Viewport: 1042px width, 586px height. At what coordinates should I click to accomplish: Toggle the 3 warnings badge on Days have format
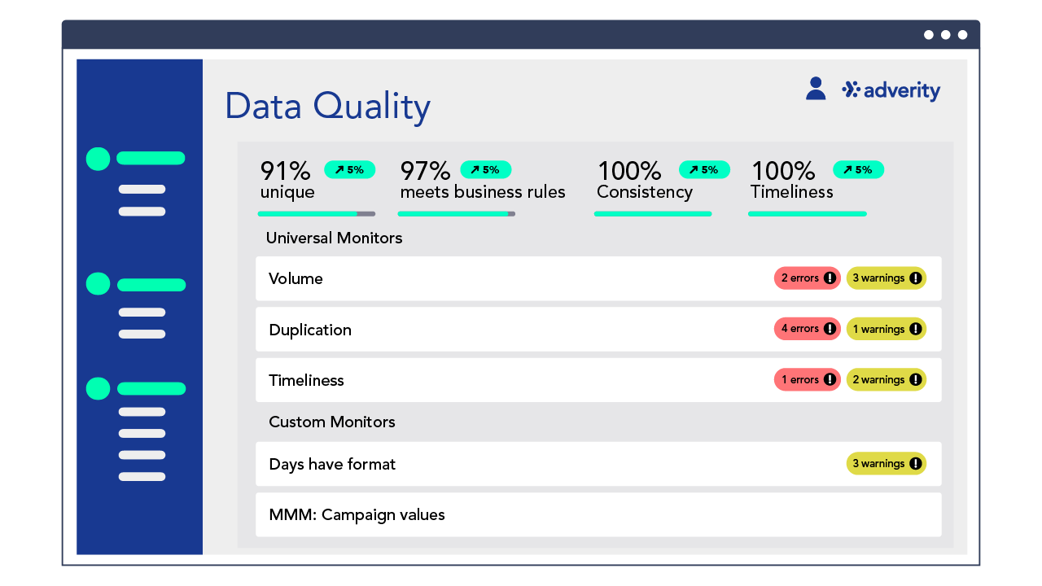tap(886, 463)
